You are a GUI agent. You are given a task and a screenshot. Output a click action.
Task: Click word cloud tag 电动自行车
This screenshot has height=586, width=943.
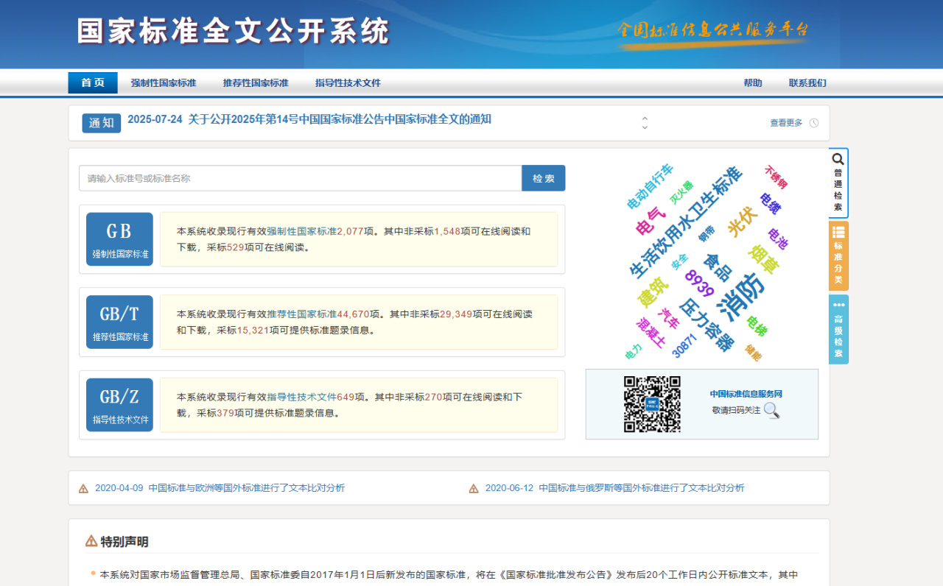click(650, 187)
